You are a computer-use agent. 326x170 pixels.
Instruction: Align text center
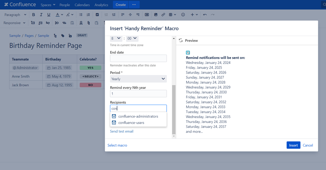tap(130, 15)
